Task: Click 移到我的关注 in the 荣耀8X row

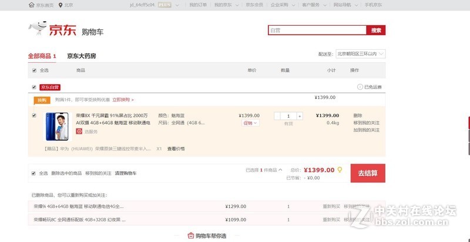Action: point(366,123)
